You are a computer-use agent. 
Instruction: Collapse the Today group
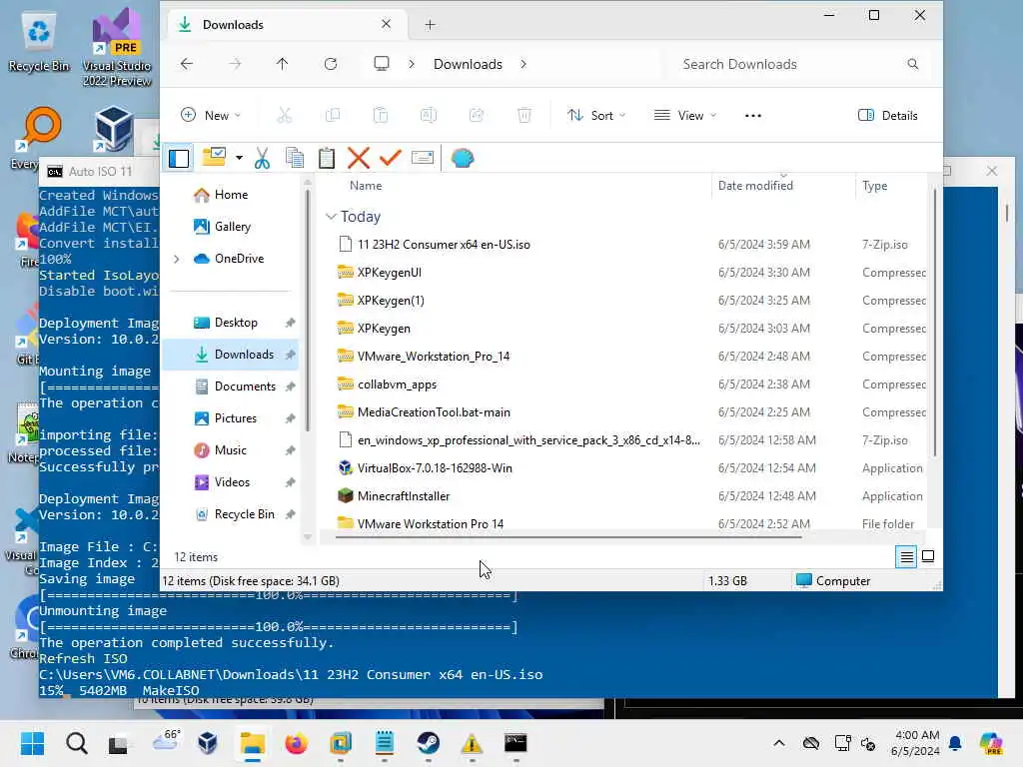click(x=331, y=217)
